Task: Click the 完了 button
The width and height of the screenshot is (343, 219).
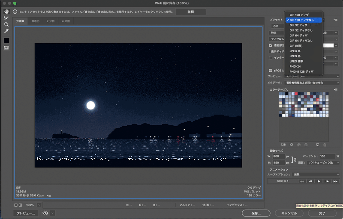Action: click(322, 213)
